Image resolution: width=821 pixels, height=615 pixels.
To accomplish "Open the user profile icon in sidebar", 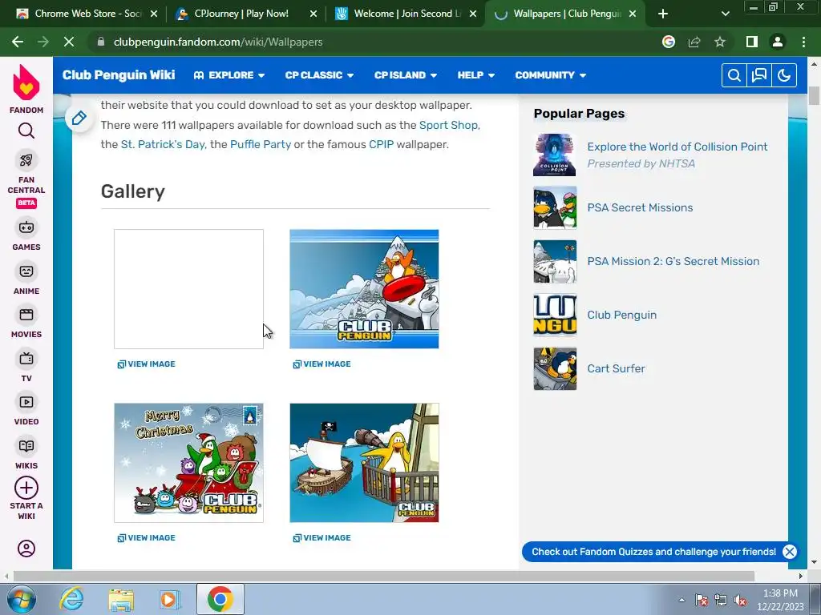I will coord(26,549).
